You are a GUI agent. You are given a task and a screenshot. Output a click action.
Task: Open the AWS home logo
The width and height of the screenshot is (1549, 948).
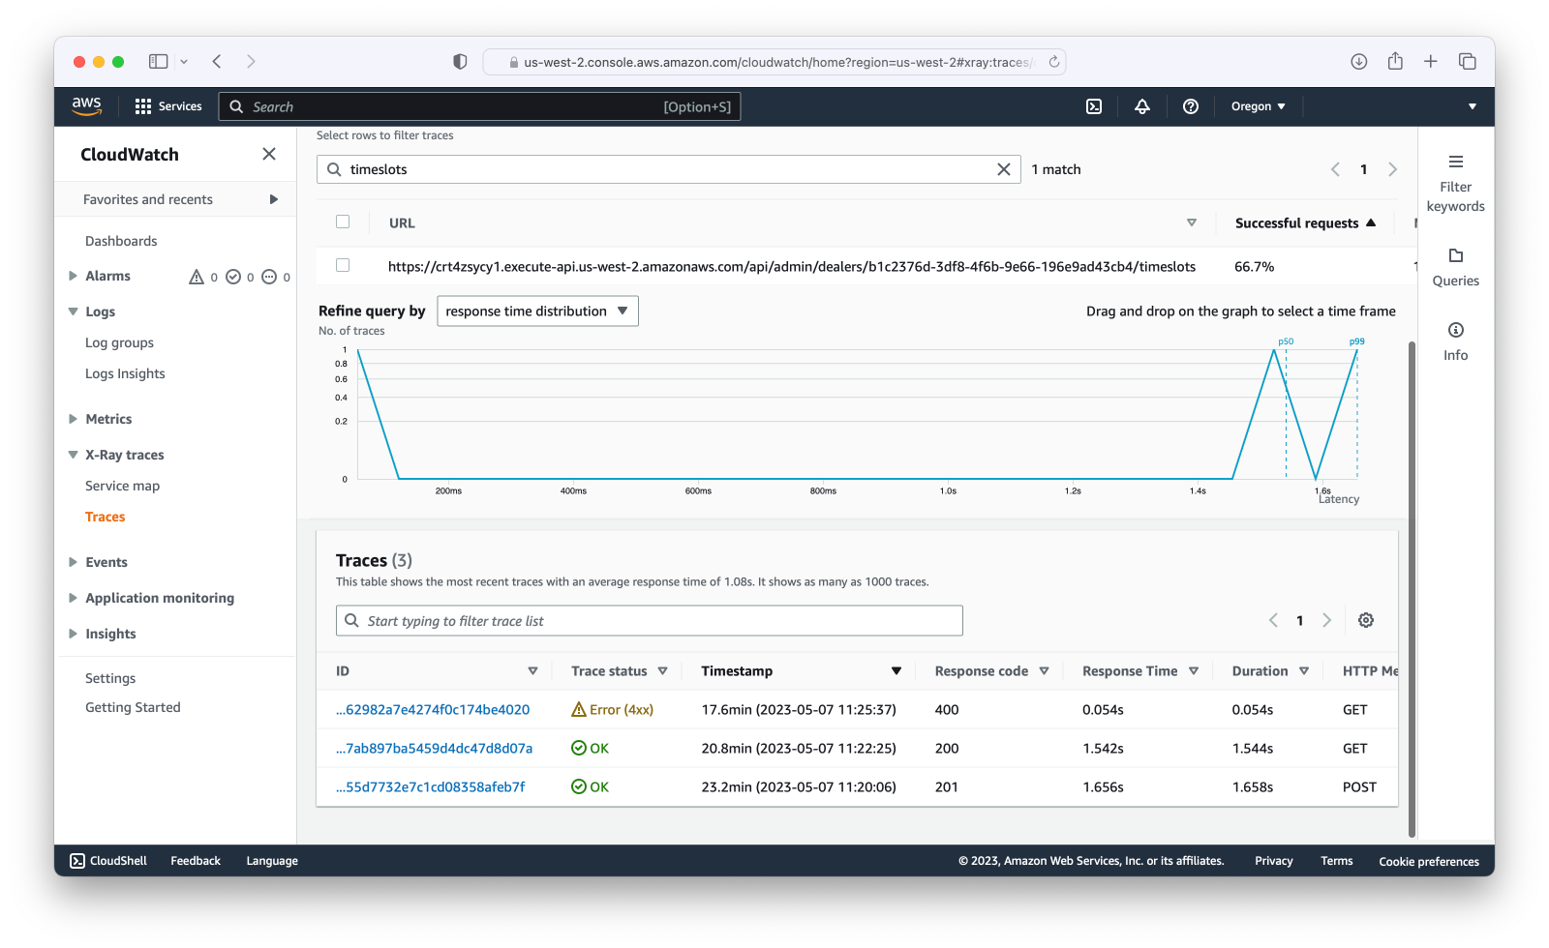(x=86, y=106)
